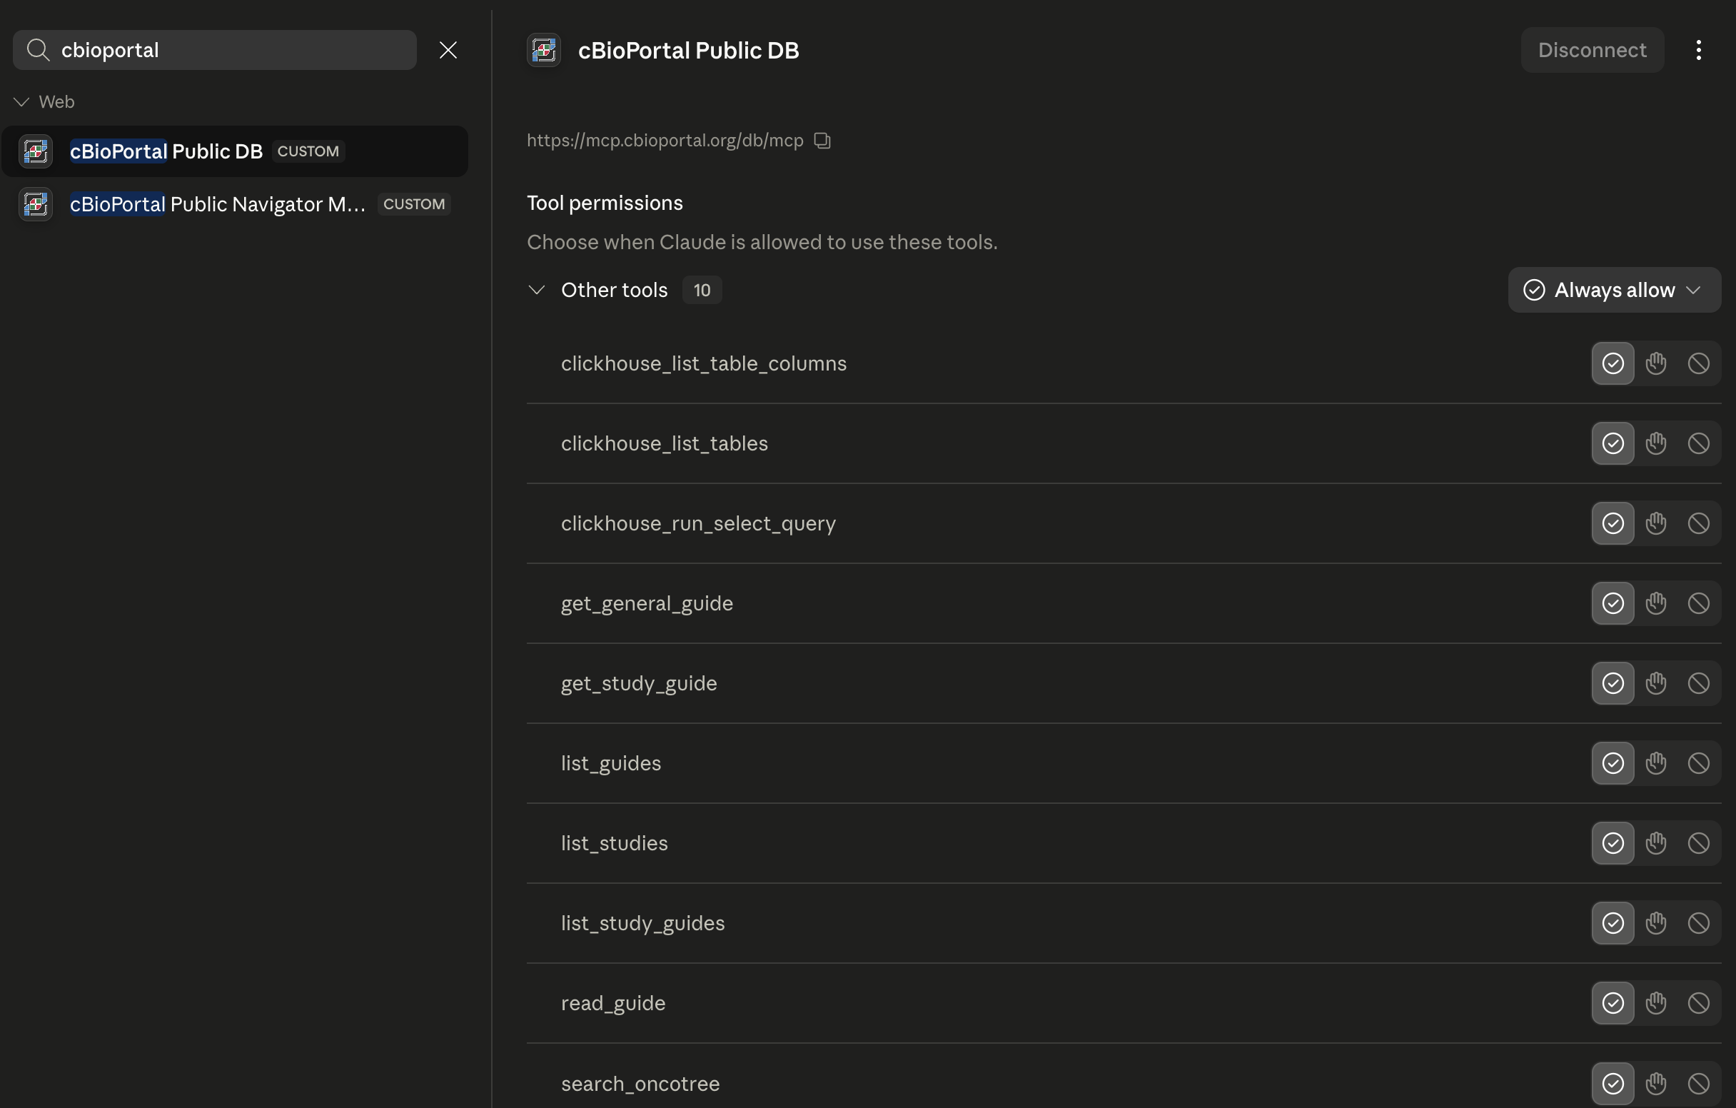Click the list_study_guides tool name
Screen dimensions: 1736x1108
pos(642,924)
